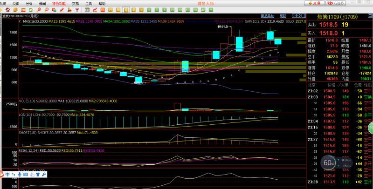The width and height of the screenshot is (373, 189).
Task: Click the green refresh arrows icon
Action: pyautogui.click(x=31, y=10)
